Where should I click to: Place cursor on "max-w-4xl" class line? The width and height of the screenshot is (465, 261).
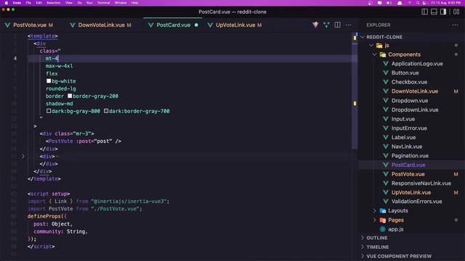(x=59, y=66)
